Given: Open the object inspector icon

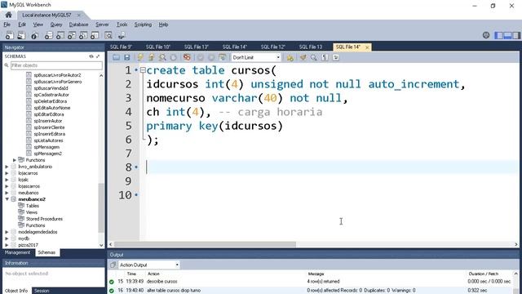Looking at the screenshot, I should coord(34,35).
